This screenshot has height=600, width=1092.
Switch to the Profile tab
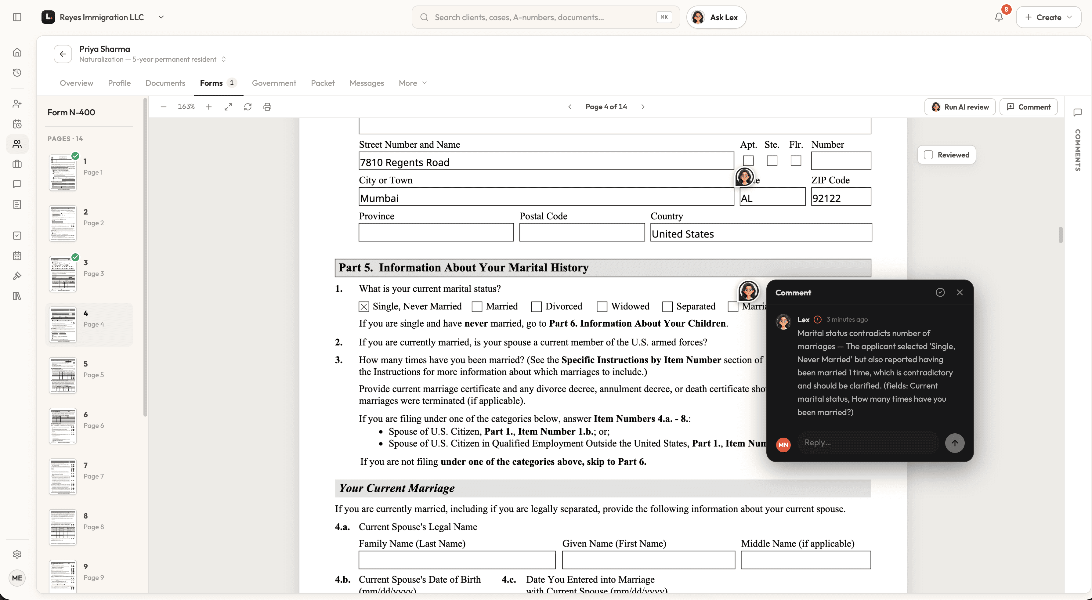(119, 83)
